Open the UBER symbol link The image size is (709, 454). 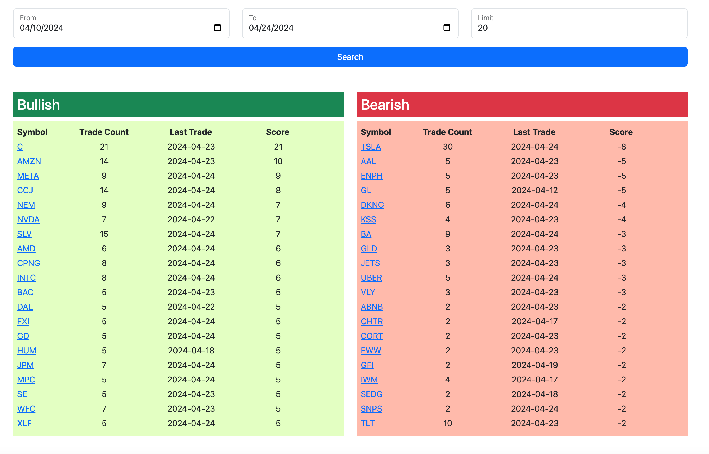coord(371,278)
